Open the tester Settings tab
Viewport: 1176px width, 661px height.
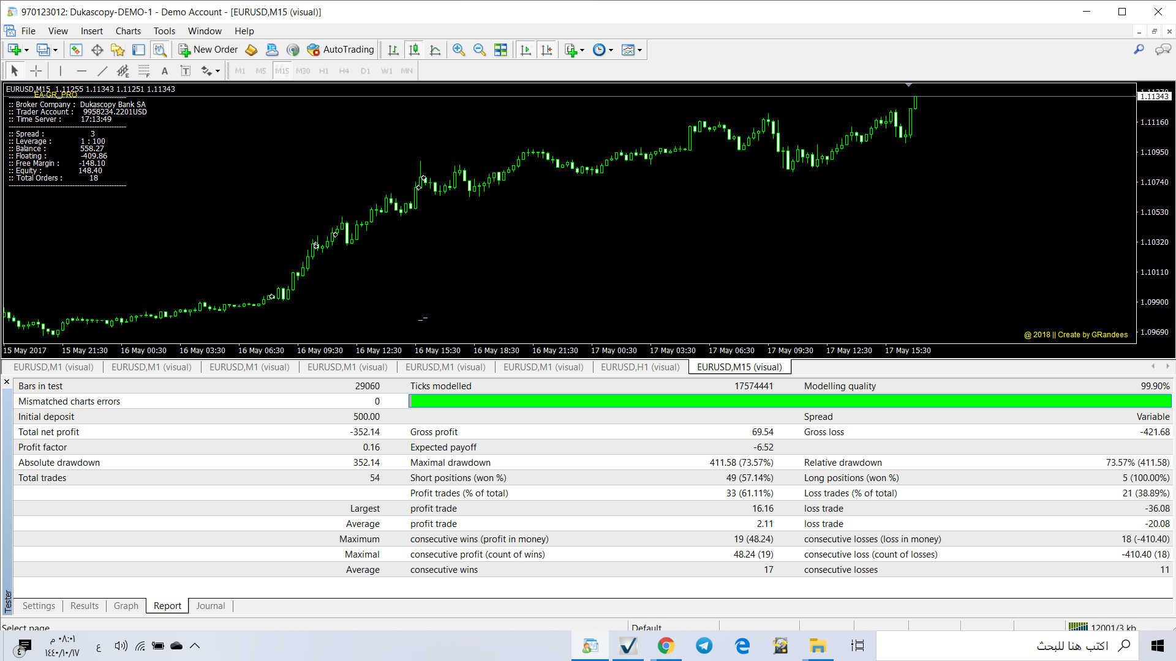tap(39, 606)
